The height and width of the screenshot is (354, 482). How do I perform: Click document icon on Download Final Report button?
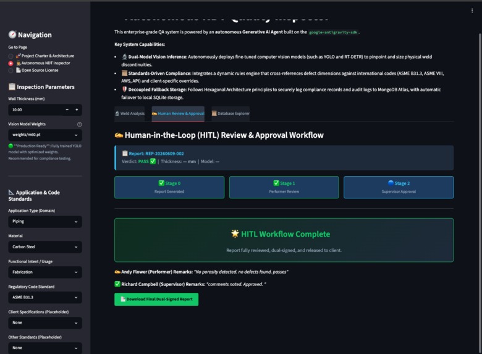[x=123, y=299]
